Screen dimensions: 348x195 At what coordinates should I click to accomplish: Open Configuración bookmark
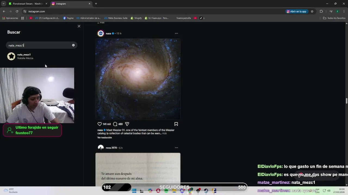[47, 18]
